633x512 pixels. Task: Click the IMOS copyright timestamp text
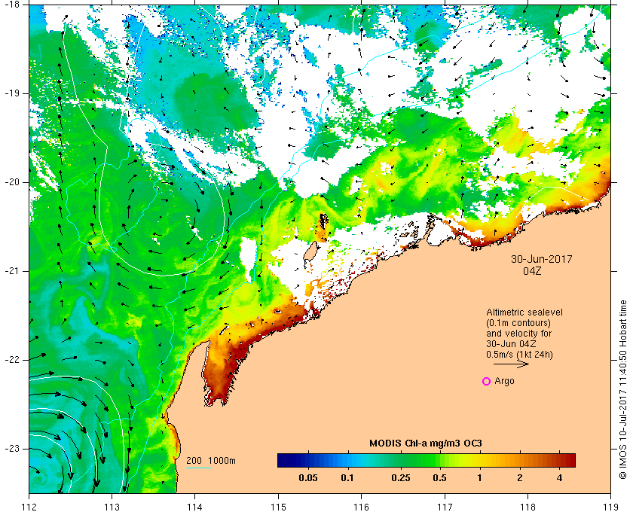[623, 390]
